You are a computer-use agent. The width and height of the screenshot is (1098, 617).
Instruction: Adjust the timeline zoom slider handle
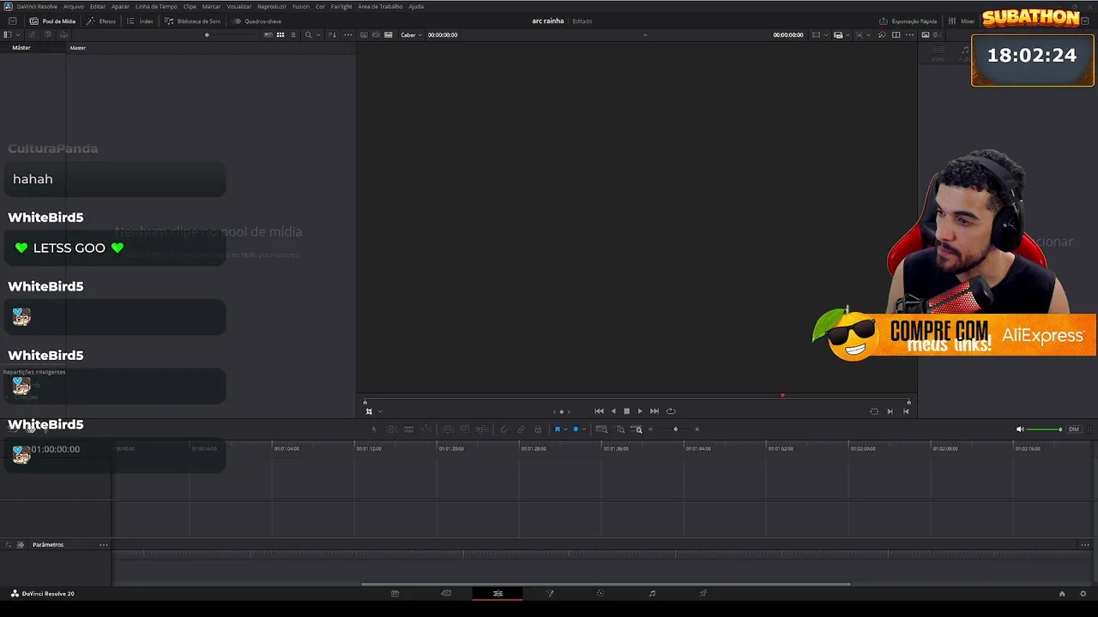675,429
